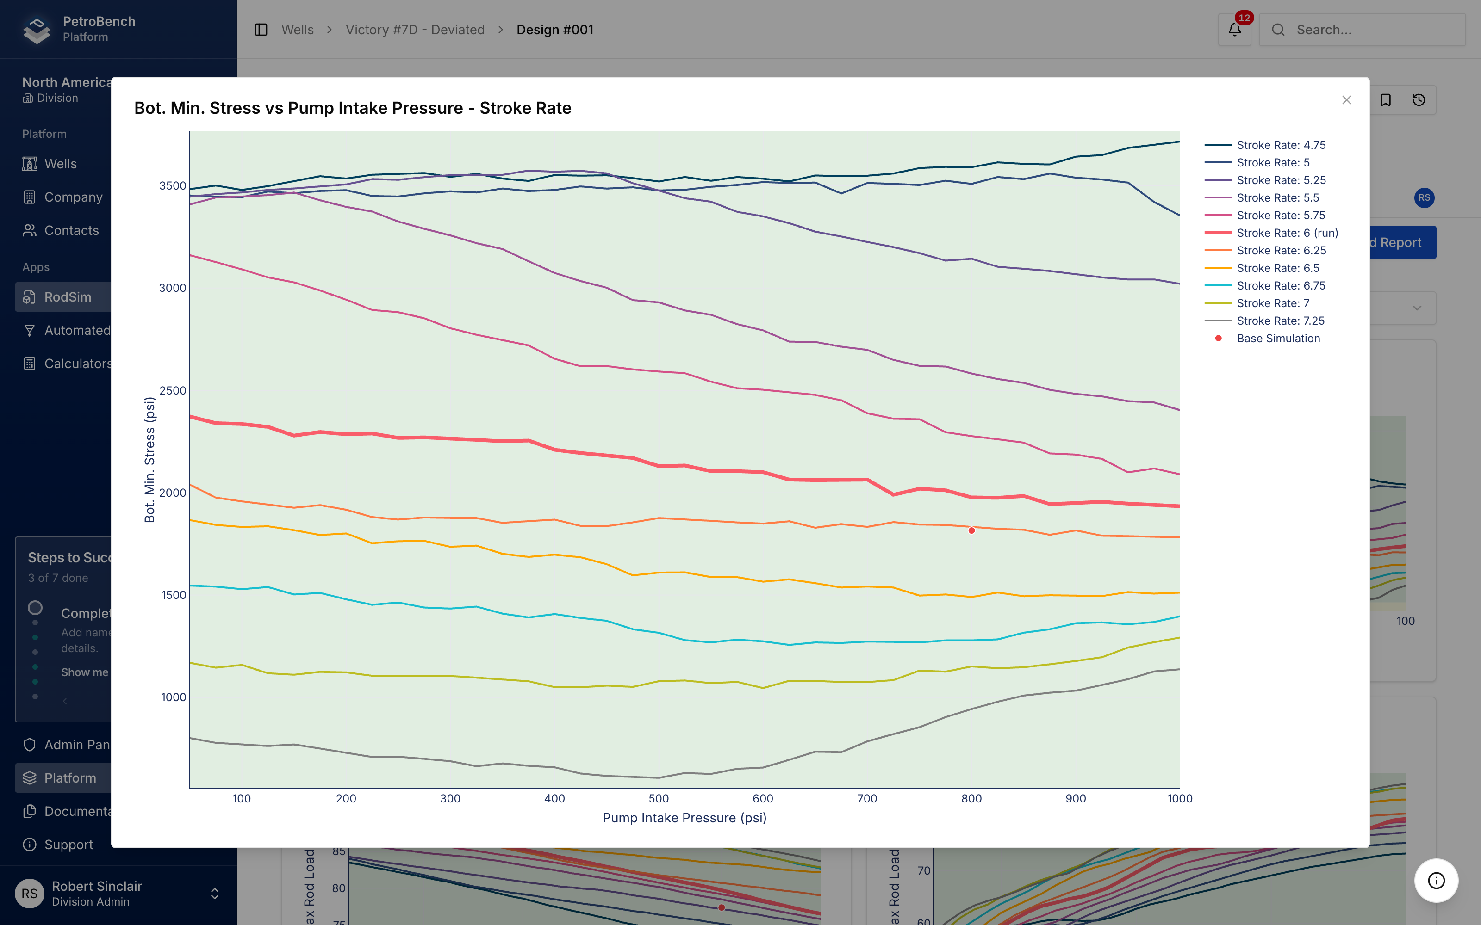Select Design #001 breadcrumb
The width and height of the screenshot is (1481, 925).
555,29
